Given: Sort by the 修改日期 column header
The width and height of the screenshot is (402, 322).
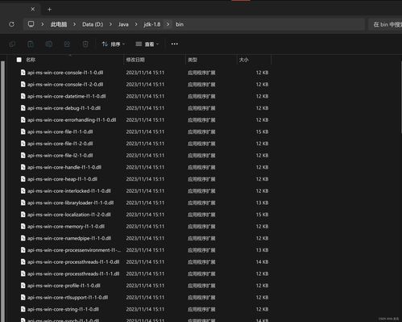Looking at the screenshot, I should 135,60.
